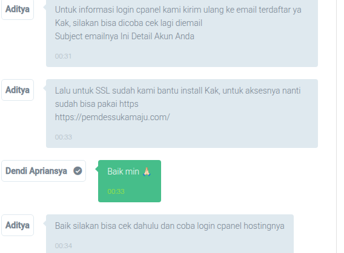This screenshot has width=344, height=253.
Task: Click the "Subject emailnya Ini Detail Akun Anda" line
Action: (124, 36)
